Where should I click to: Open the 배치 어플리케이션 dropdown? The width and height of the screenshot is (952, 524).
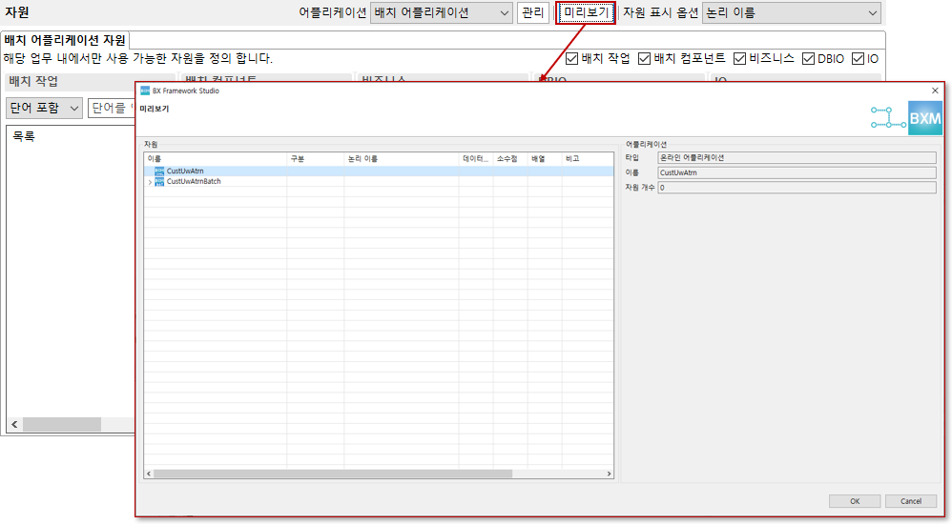coord(440,13)
